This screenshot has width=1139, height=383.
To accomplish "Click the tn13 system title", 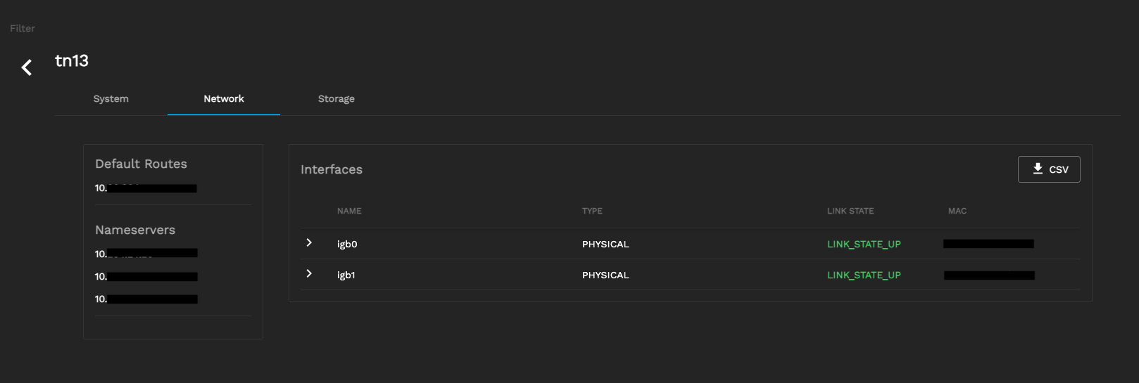I will coord(72,61).
